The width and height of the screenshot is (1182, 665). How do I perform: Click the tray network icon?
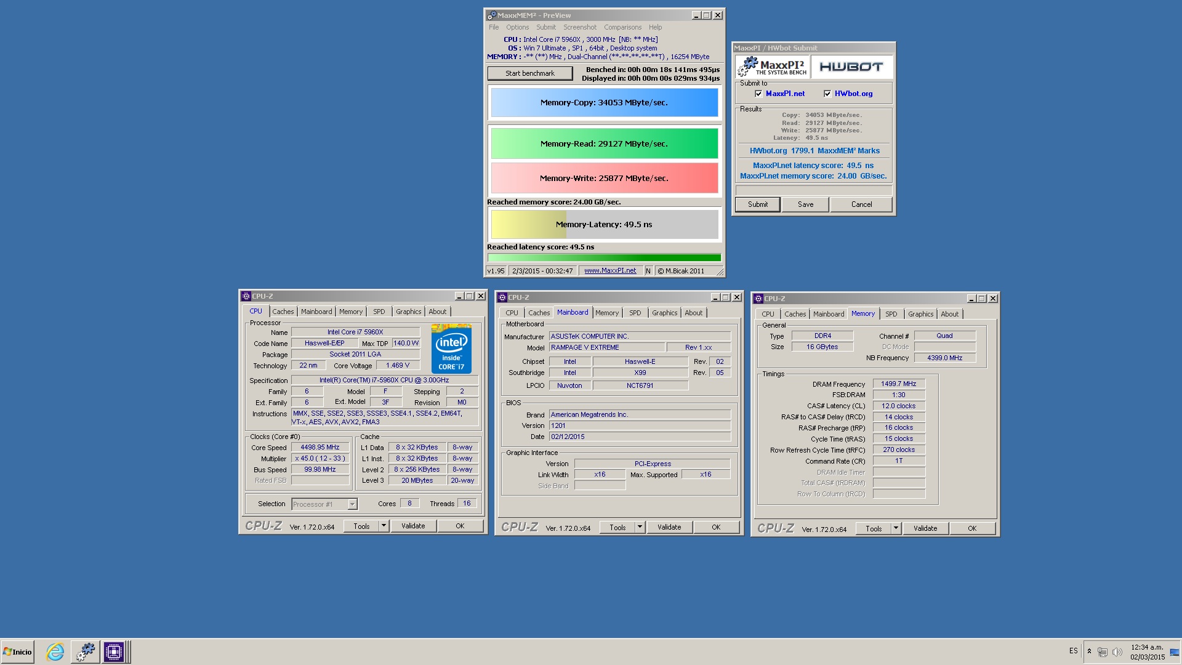click(x=1103, y=651)
